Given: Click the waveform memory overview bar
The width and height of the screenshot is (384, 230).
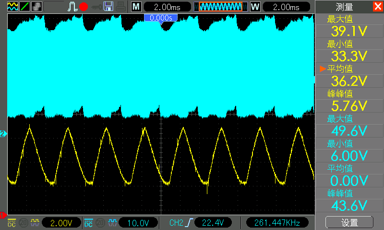Looking at the screenshot, I should tap(220, 7).
